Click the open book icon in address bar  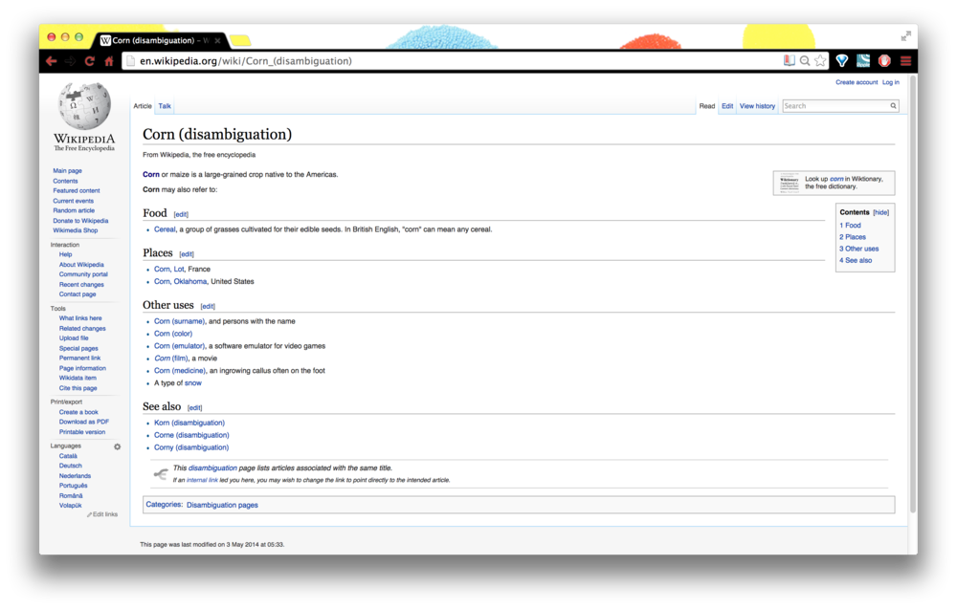(x=790, y=60)
